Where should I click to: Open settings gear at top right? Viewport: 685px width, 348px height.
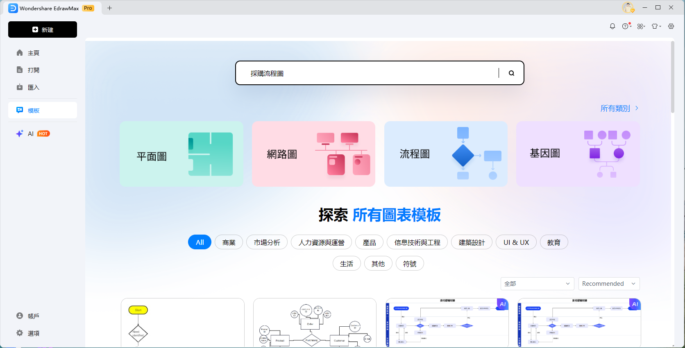[671, 26]
